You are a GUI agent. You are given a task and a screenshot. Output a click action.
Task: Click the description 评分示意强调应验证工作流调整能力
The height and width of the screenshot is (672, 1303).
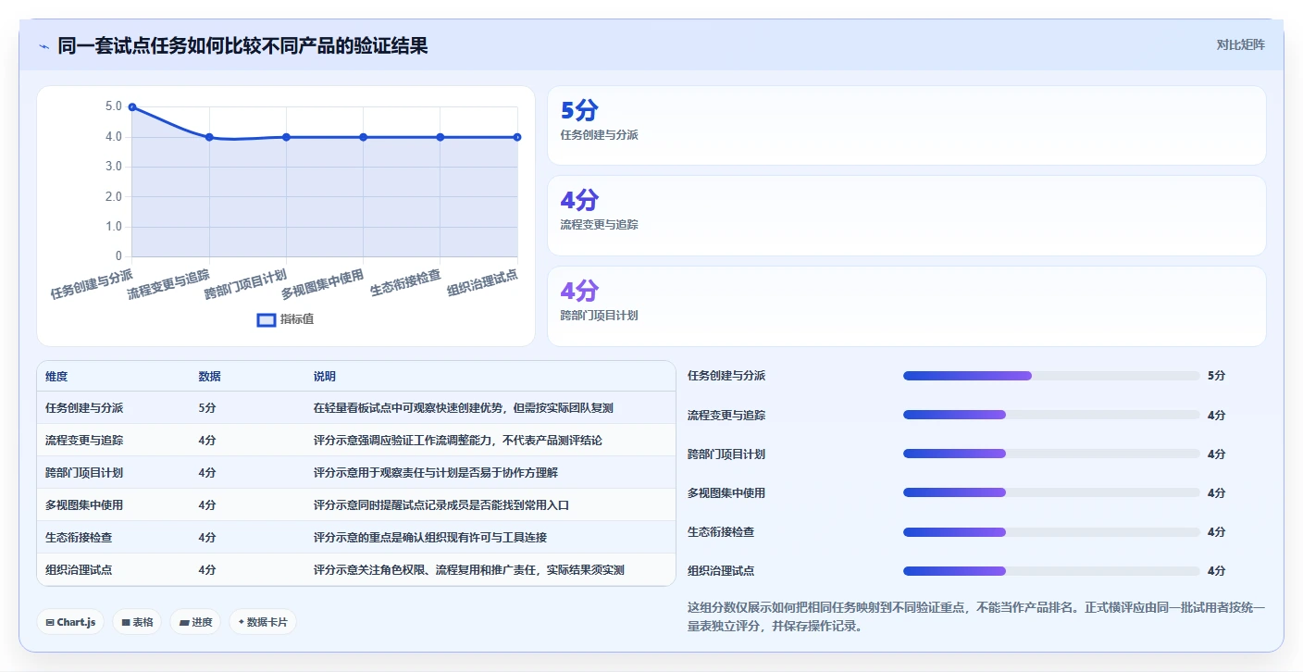pos(458,440)
